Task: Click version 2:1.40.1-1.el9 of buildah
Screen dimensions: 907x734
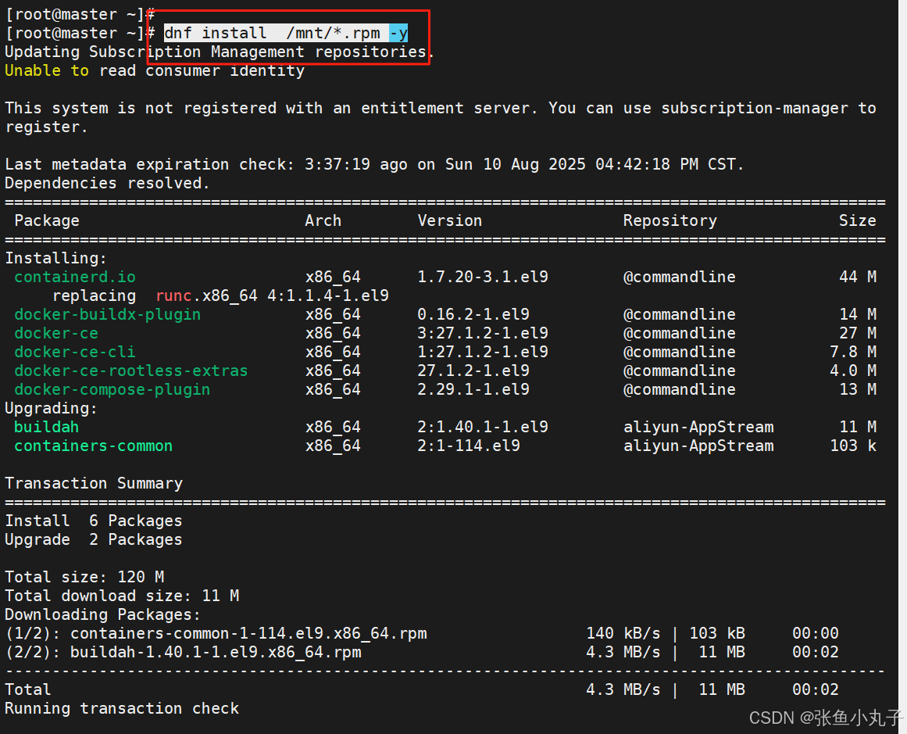Action: (483, 428)
